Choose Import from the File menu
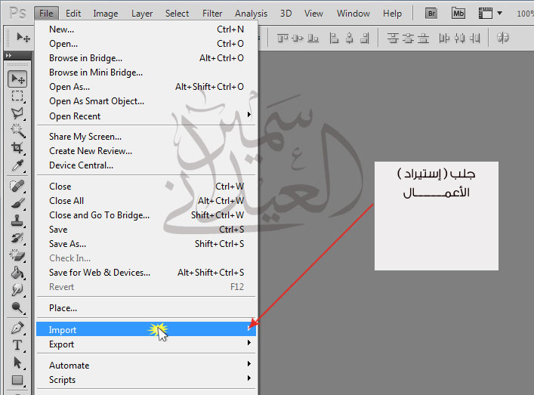The width and height of the screenshot is (534, 395). (63, 330)
